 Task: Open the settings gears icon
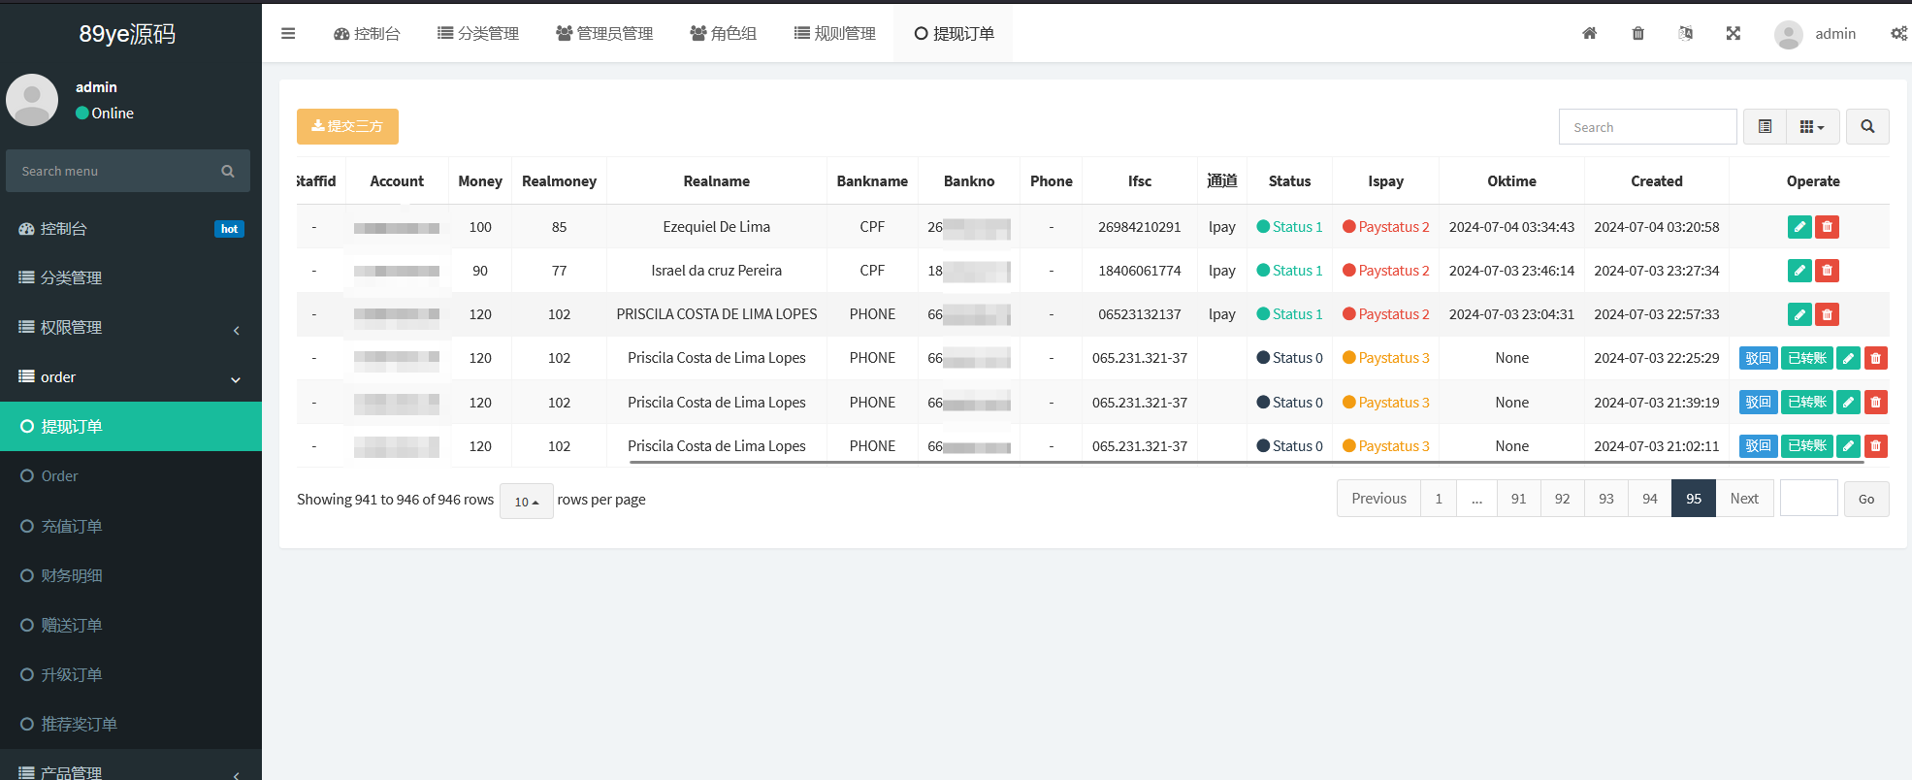coord(1898,33)
